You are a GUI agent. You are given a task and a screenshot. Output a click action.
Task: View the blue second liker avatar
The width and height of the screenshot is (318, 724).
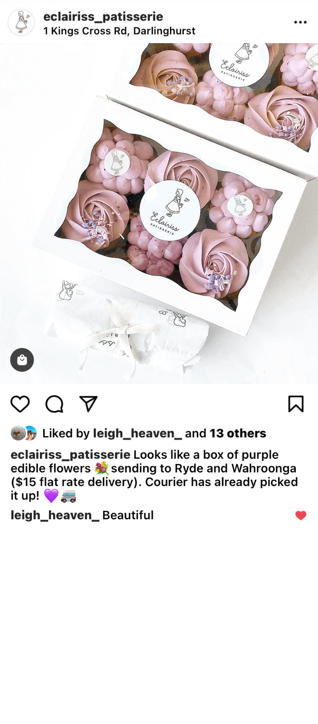point(30,433)
